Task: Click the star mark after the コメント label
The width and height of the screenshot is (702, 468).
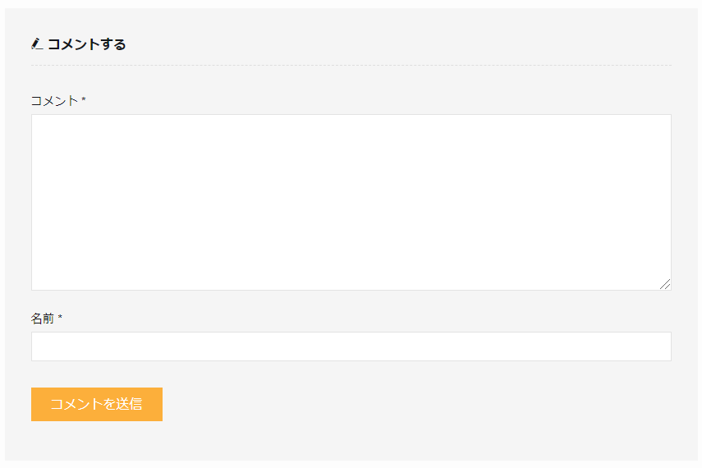Action: [x=84, y=100]
